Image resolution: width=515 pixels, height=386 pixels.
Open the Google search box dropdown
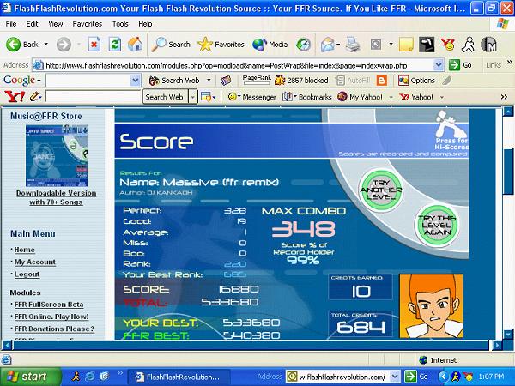click(x=135, y=81)
